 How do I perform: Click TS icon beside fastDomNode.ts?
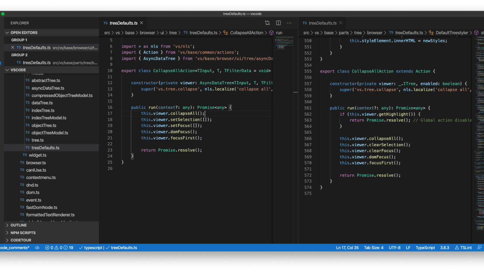pyautogui.click(x=22, y=207)
